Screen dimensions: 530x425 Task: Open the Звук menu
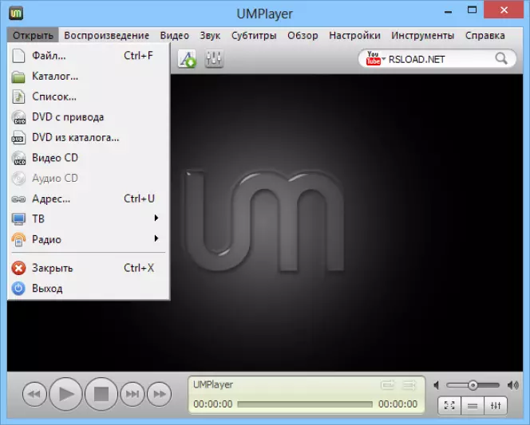(x=210, y=35)
